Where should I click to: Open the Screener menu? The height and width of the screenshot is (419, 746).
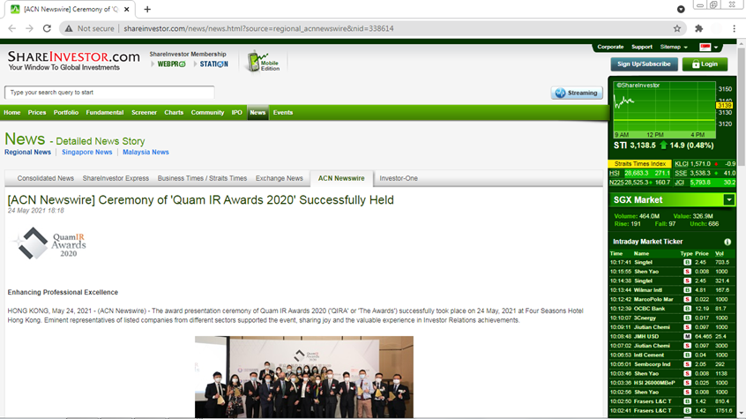pyautogui.click(x=144, y=112)
